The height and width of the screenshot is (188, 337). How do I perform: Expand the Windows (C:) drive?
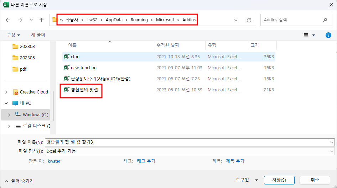tap(9, 115)
